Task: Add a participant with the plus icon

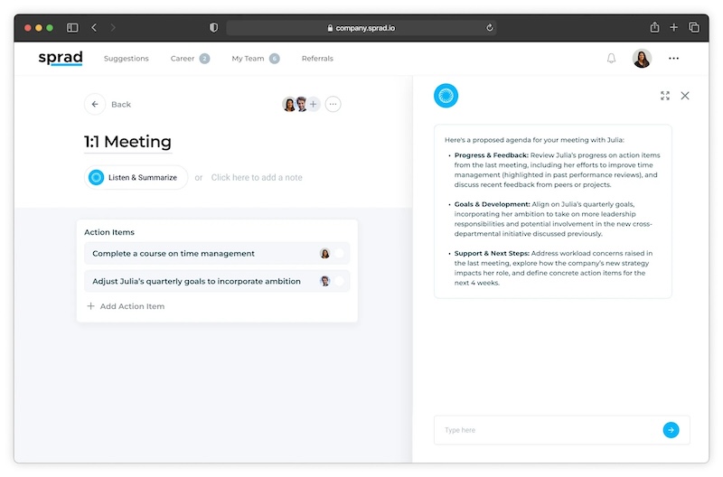Action: point(314,105)
